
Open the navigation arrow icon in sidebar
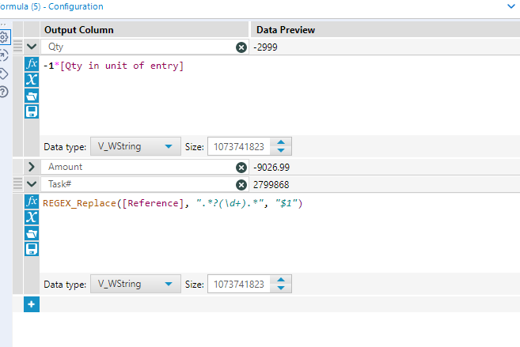click(4, 55)
